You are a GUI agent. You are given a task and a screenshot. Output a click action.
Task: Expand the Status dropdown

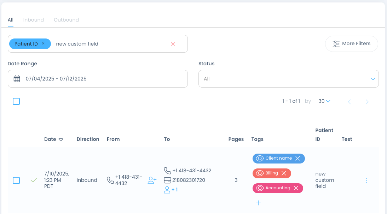[x=373, y=79]
